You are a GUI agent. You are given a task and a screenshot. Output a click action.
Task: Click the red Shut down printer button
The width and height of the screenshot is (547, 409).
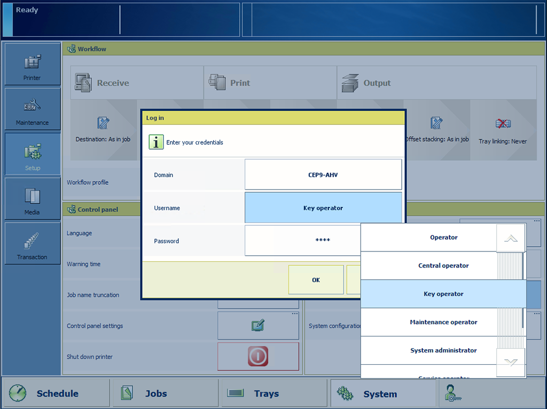[x=258, y=356]
